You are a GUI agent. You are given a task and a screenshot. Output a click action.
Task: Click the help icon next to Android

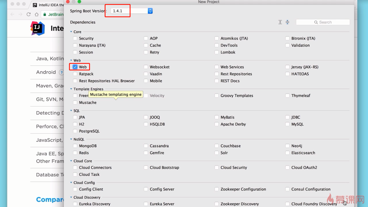click(x=61, y=72)
